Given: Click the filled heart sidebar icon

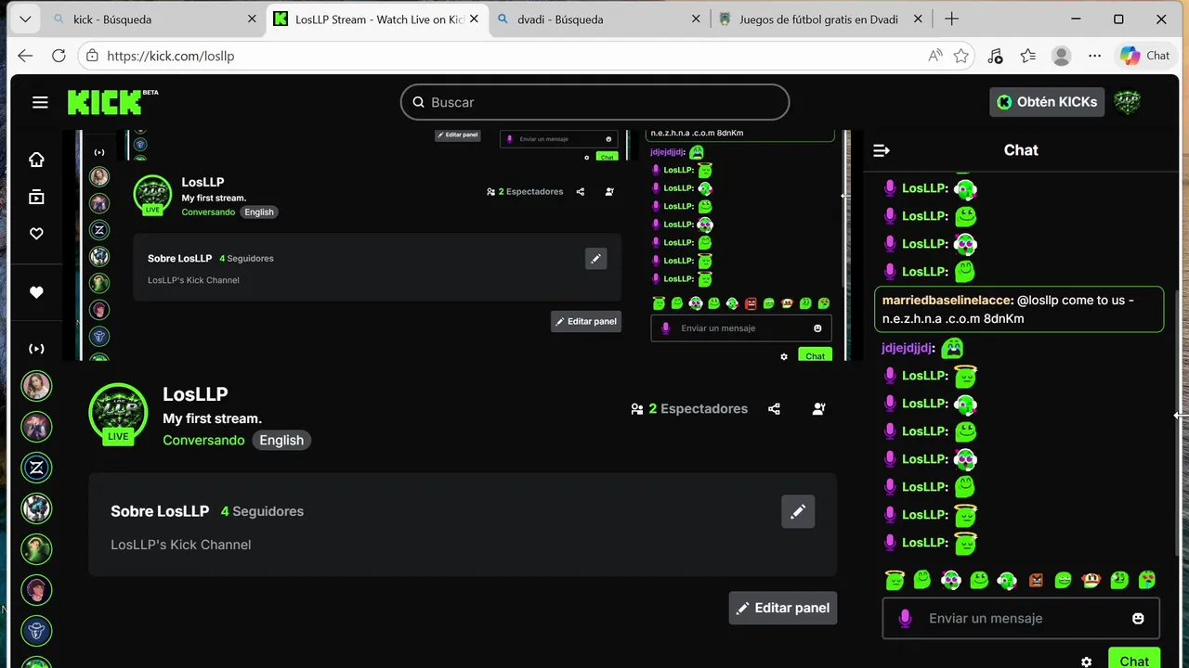Looking at the screenshot, I should [x=36, y=292].
